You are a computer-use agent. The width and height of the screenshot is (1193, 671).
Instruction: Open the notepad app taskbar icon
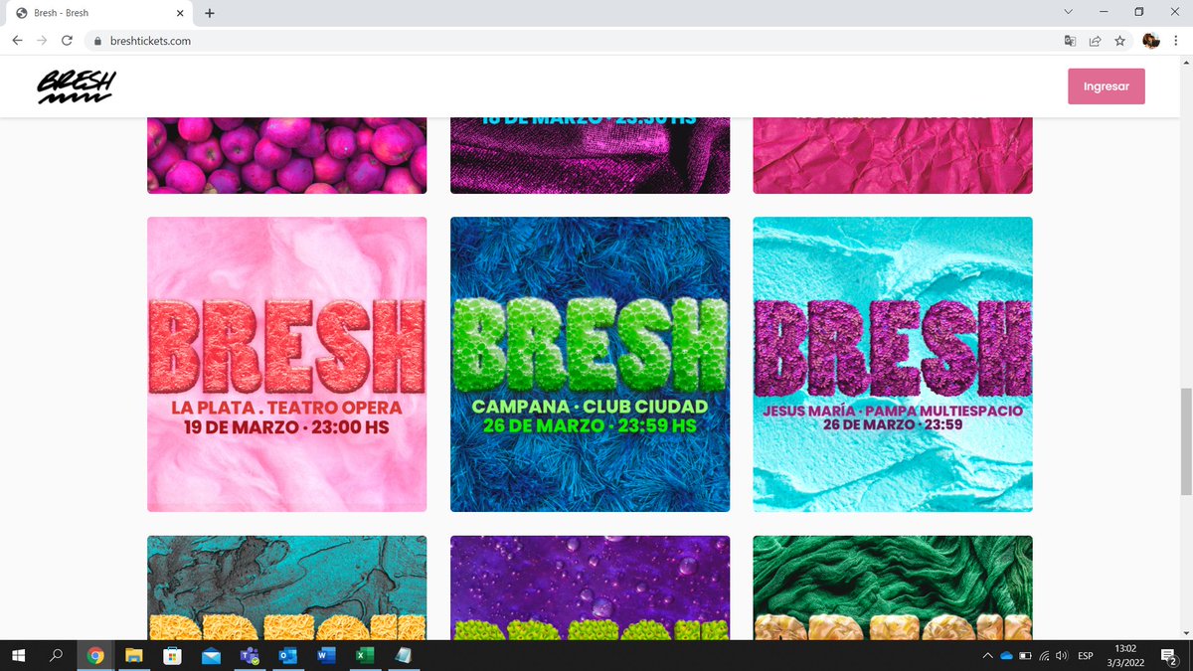403,655
